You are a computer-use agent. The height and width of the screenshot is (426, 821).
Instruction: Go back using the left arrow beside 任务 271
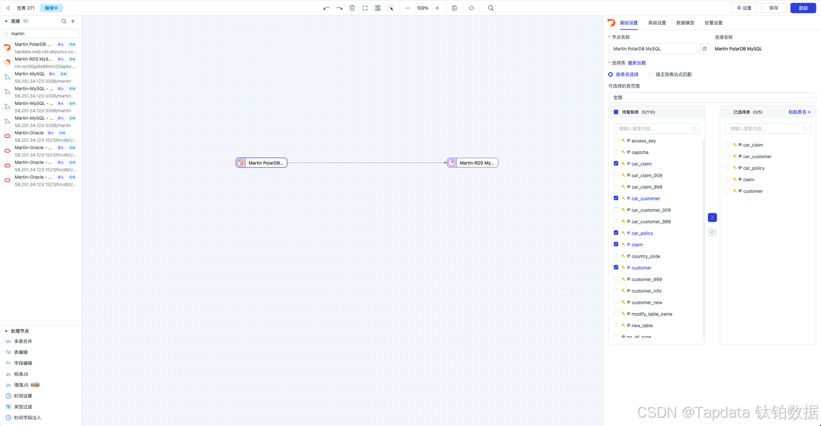pos(8,8)
